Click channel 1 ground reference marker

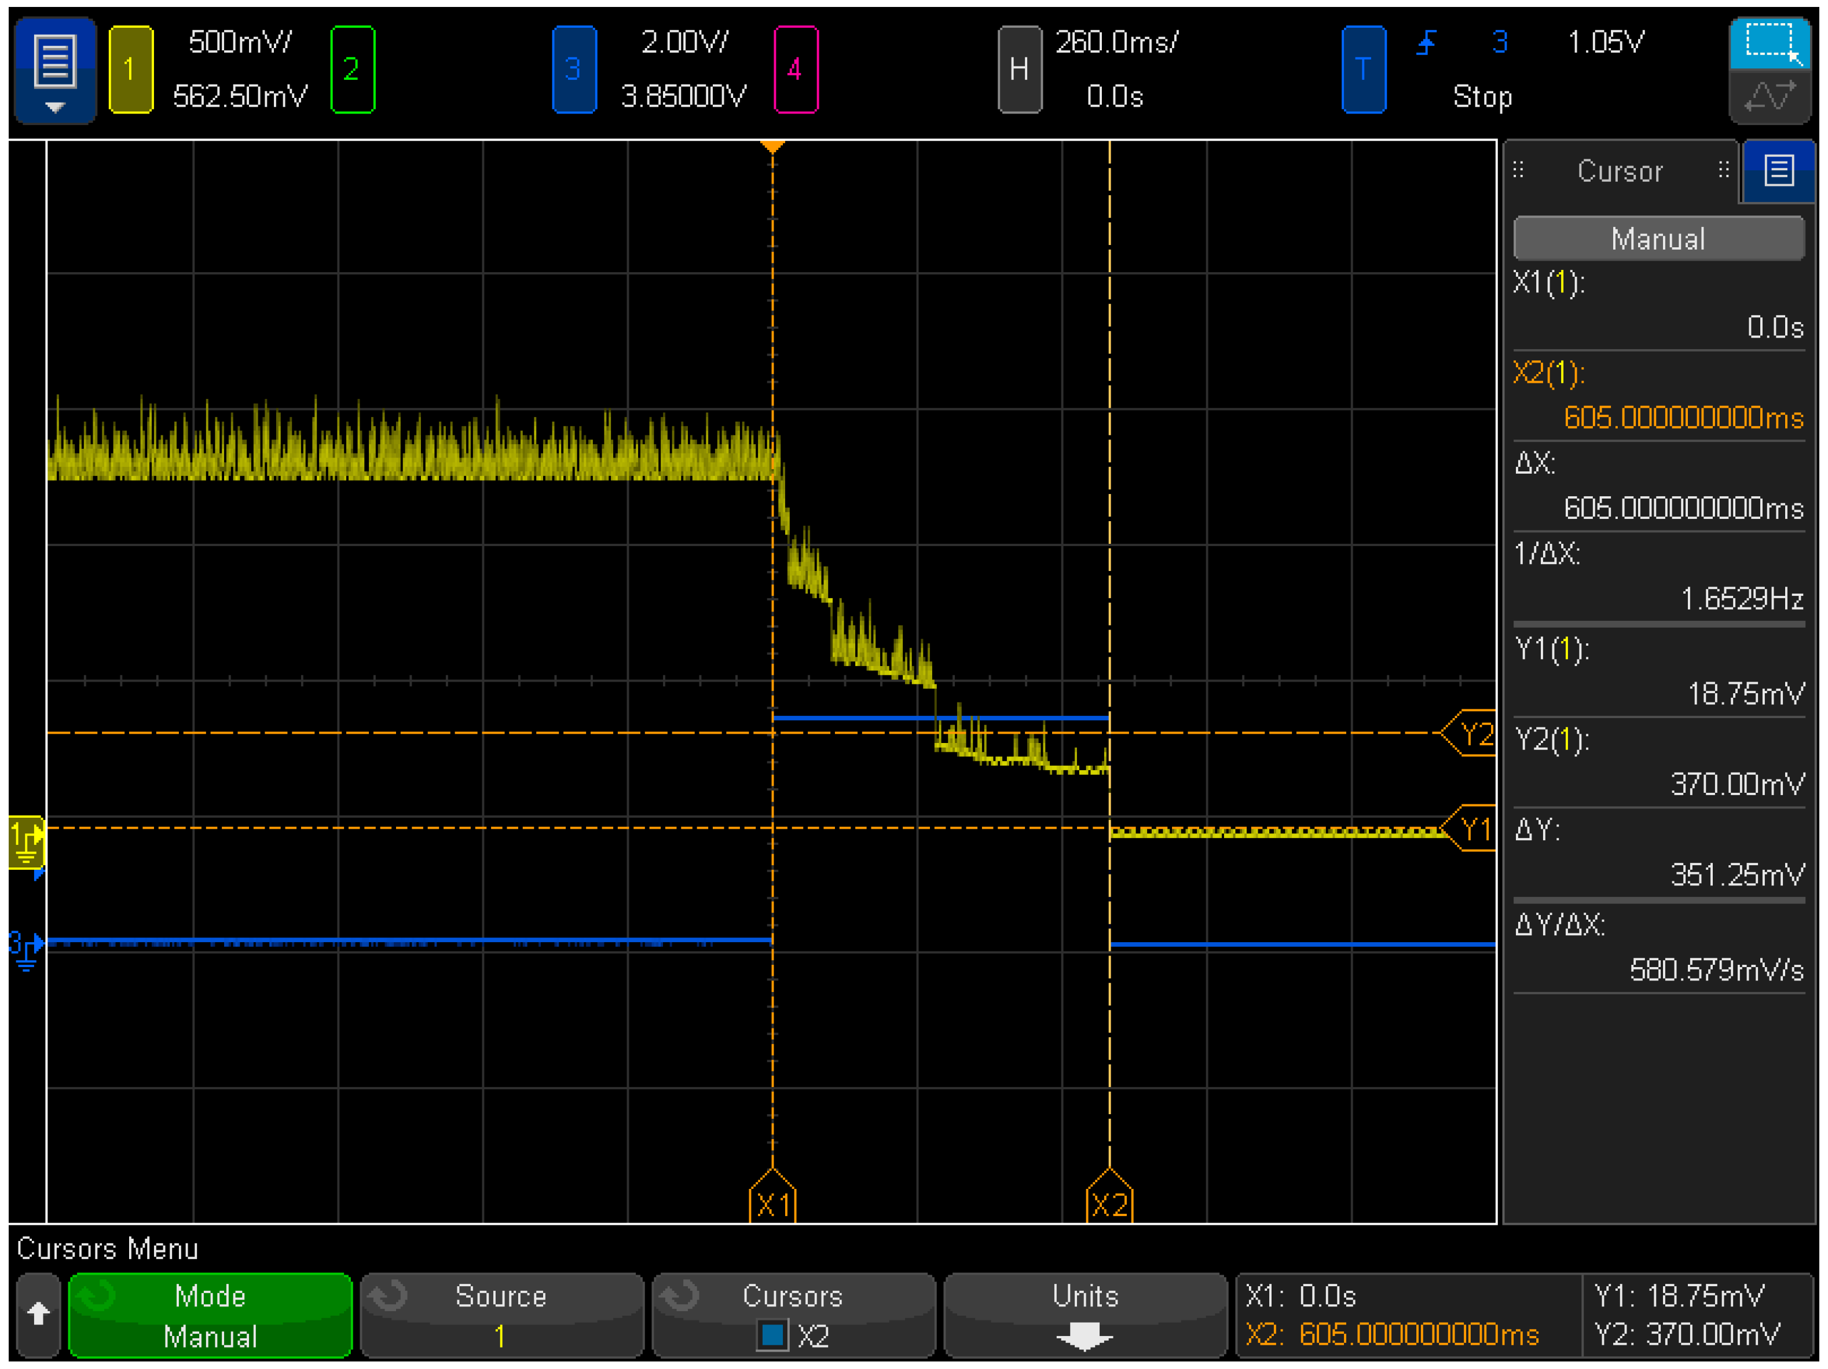point(25,841)
